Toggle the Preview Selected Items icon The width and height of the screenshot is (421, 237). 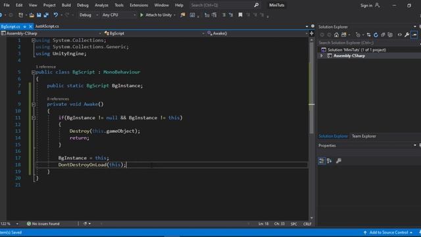pyautogui.click(x=414, y=35)
